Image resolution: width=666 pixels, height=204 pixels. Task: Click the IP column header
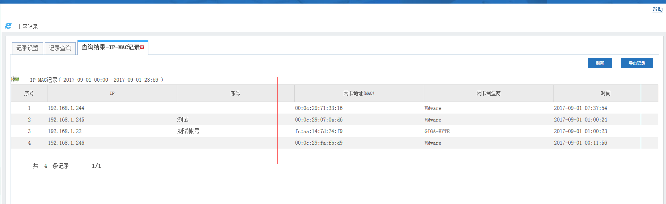tap(112, 93)
